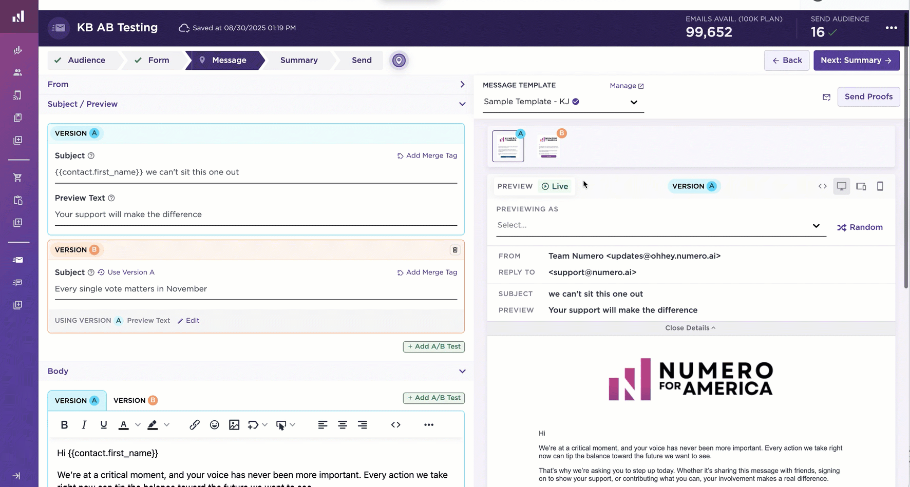Click Use Version A link in Version B
The width and height of the screenshot is (910, 487).
[x=126, y=272]
